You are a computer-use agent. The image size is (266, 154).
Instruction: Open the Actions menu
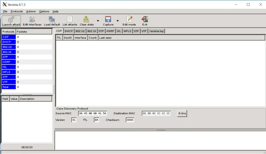[31, 11]
